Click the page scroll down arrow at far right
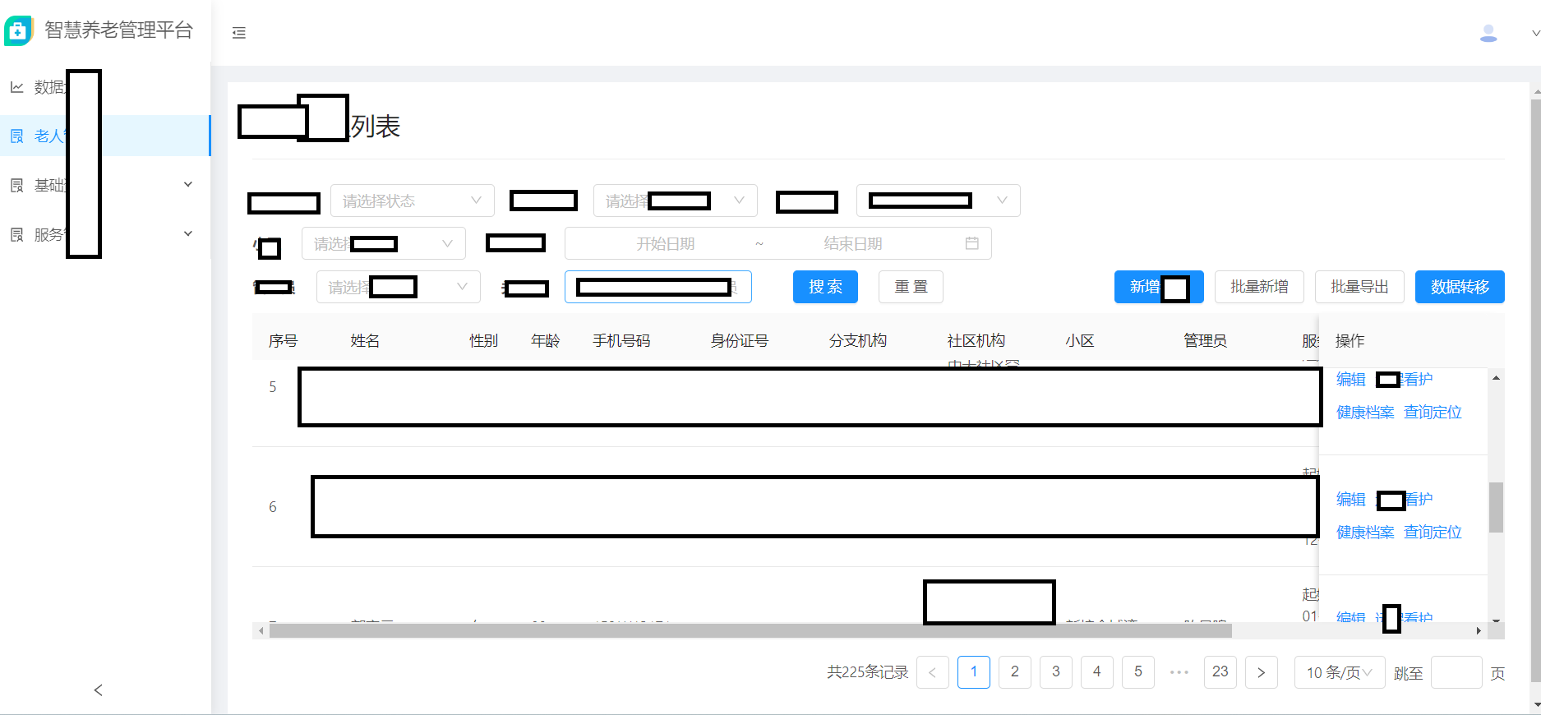This screenshot has width=1541, height=715. pyautogui.click(x=1535, y=705)
